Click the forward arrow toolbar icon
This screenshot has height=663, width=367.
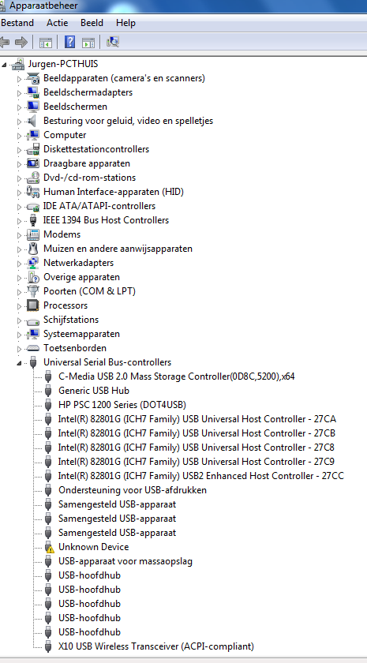pos(21,42)
